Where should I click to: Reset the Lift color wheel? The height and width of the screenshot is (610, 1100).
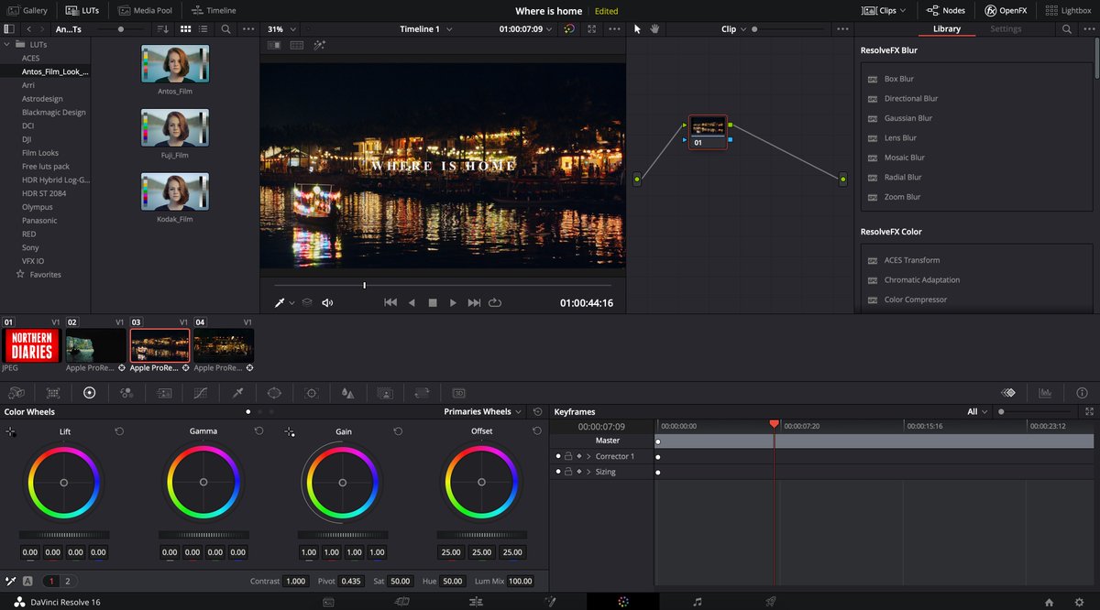[120, 430]
